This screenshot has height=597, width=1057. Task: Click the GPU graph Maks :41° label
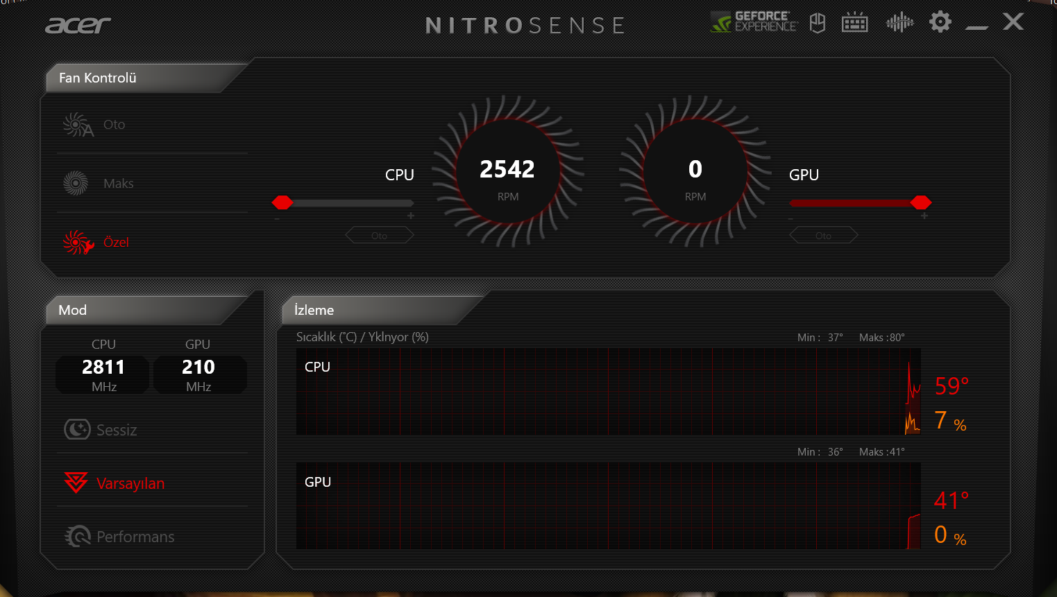(x=882, y=452)
